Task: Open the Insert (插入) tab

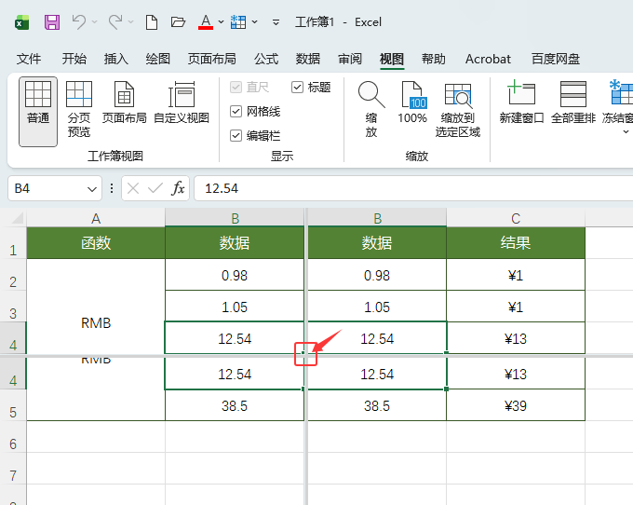Action: 115,59
